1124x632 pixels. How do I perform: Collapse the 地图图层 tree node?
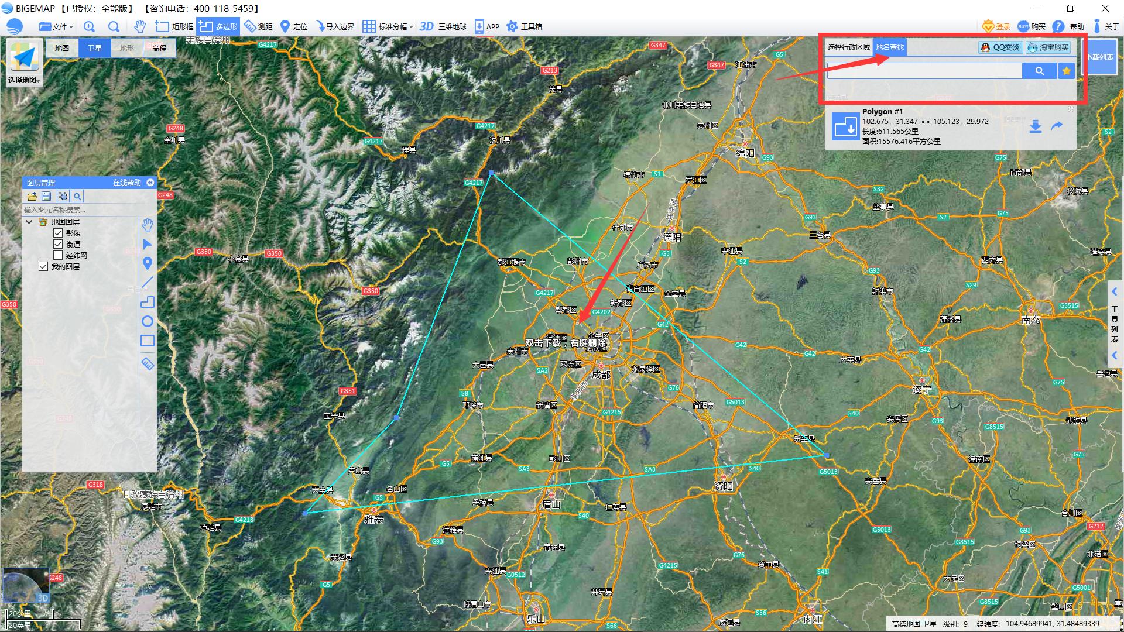tap(29, 222)
